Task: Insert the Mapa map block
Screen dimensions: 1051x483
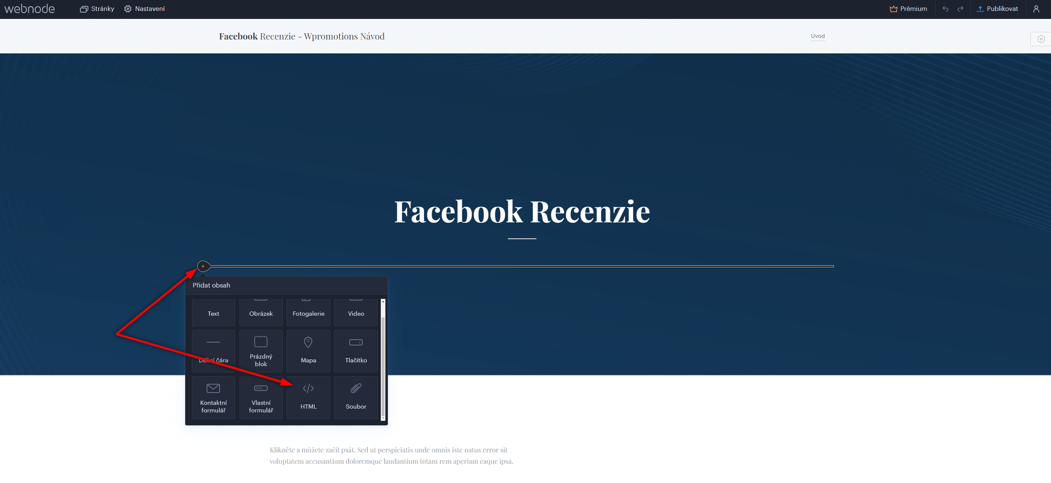Action: coord(308,351)
